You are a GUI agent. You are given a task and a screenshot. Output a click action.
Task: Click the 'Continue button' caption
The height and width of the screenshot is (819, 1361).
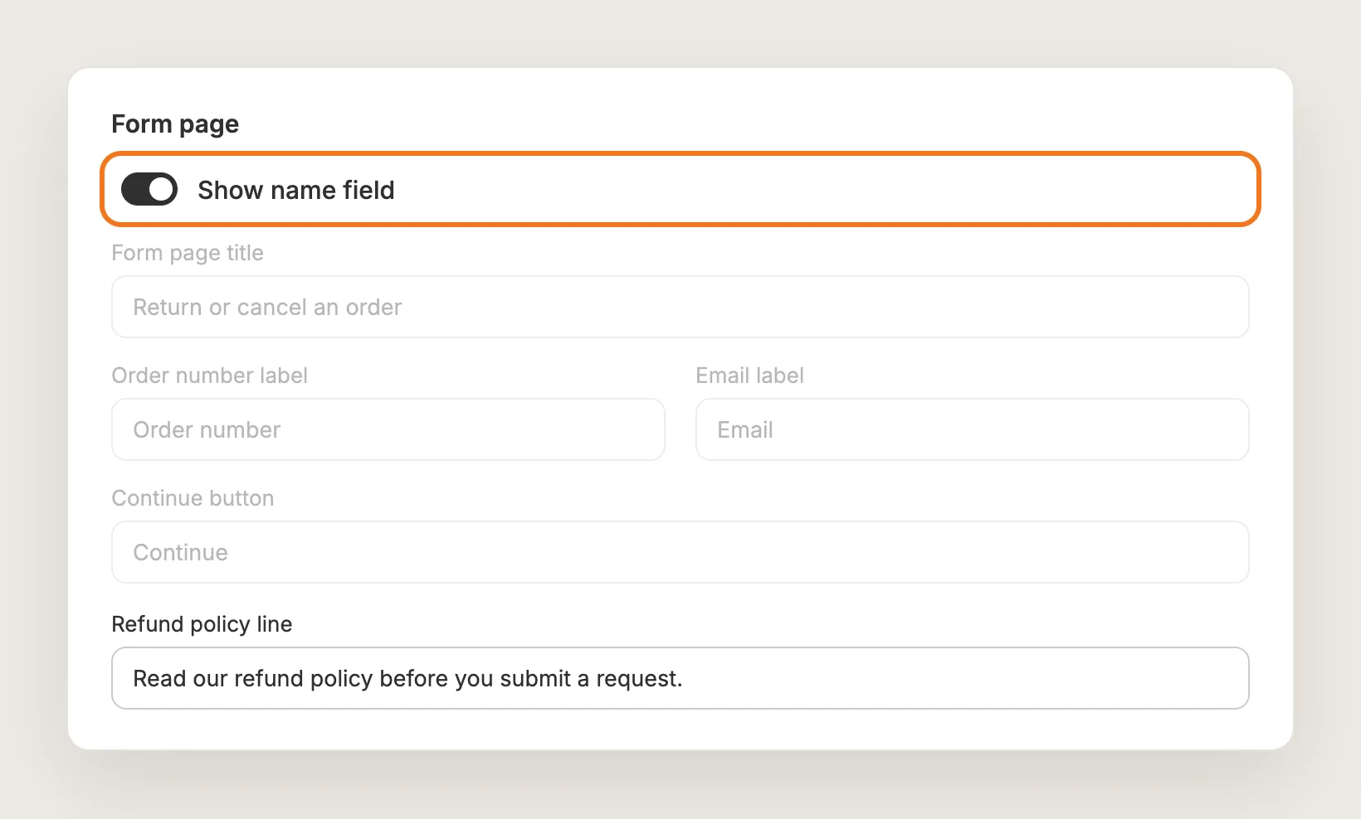[x=193, y=498]
